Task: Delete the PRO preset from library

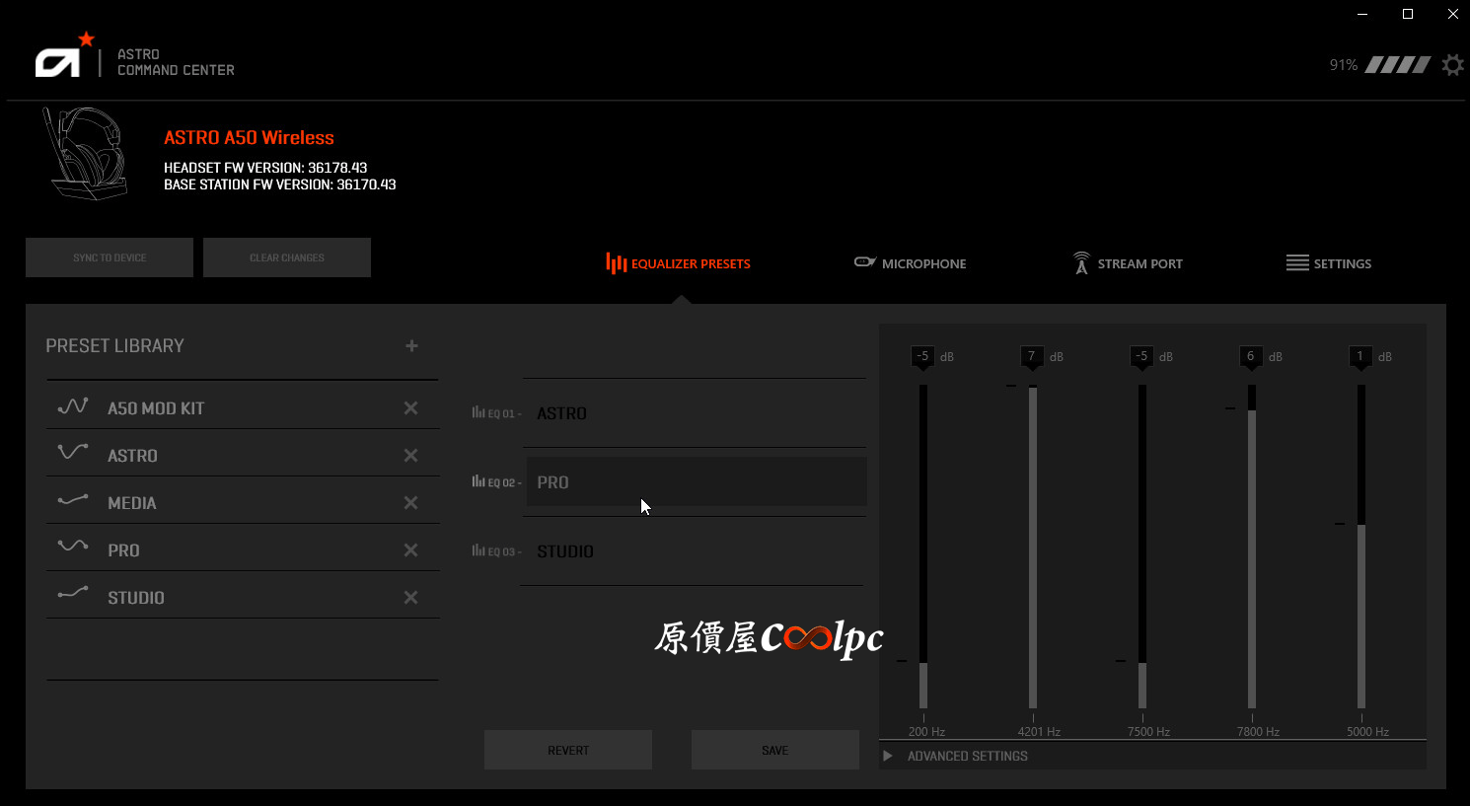Action: pos(411,550)
